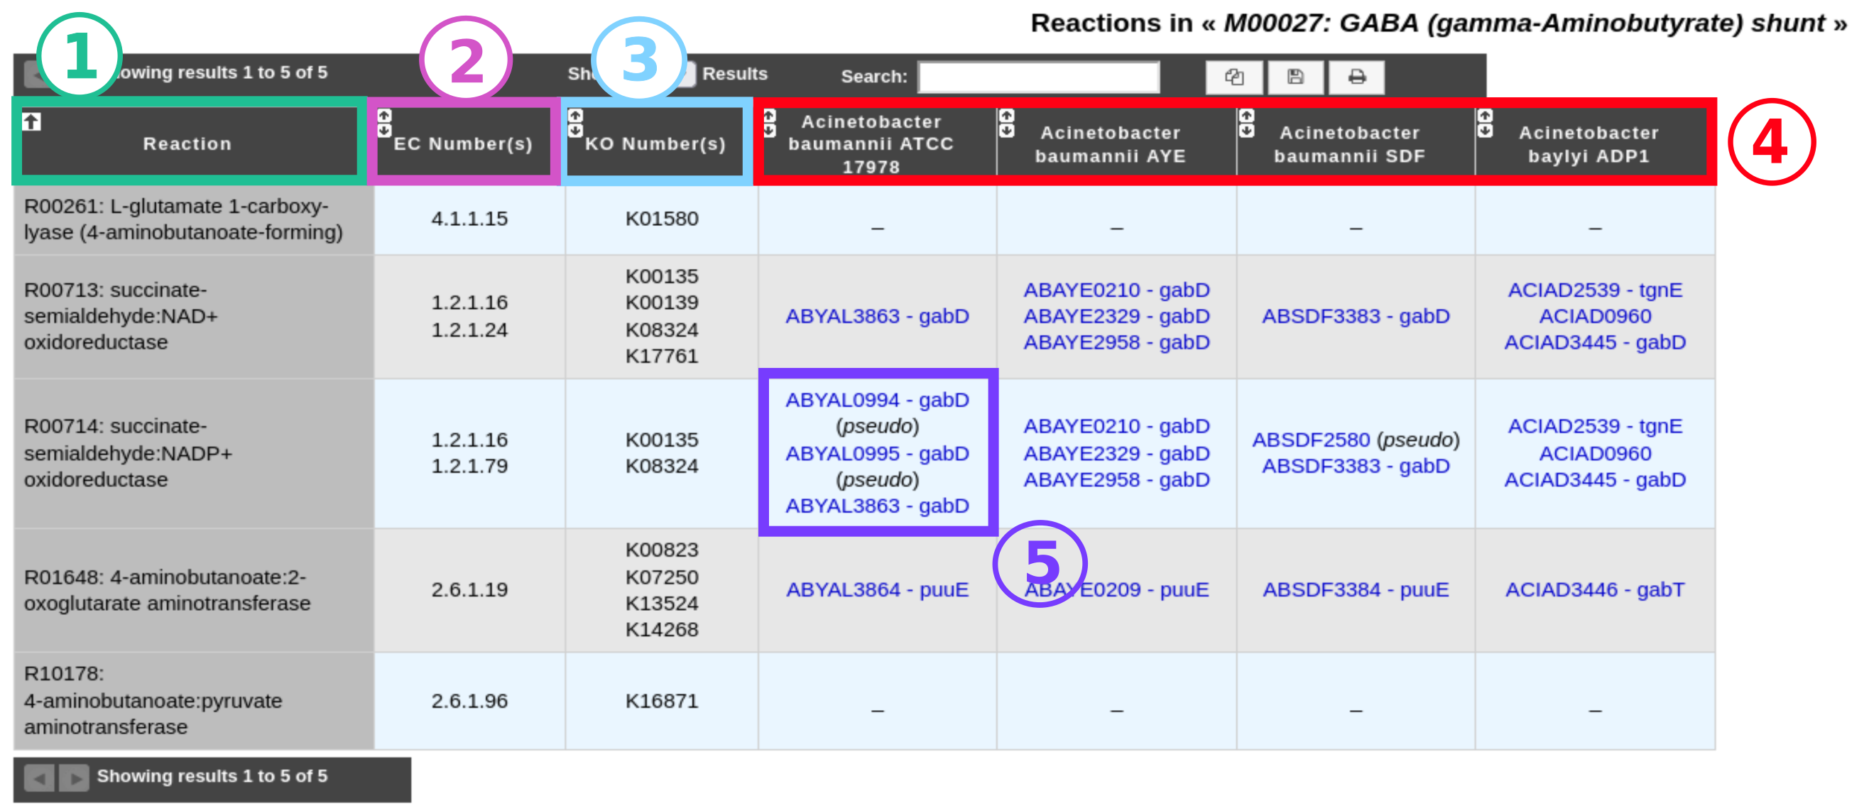The image size is (1869, 811).
Task: Click the copy table icon
Action: (x=1233, y=77)
